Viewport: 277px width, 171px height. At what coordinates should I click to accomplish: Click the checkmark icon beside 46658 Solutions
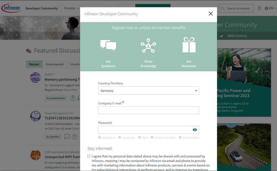pyautogui.click(x=222, y=36)
